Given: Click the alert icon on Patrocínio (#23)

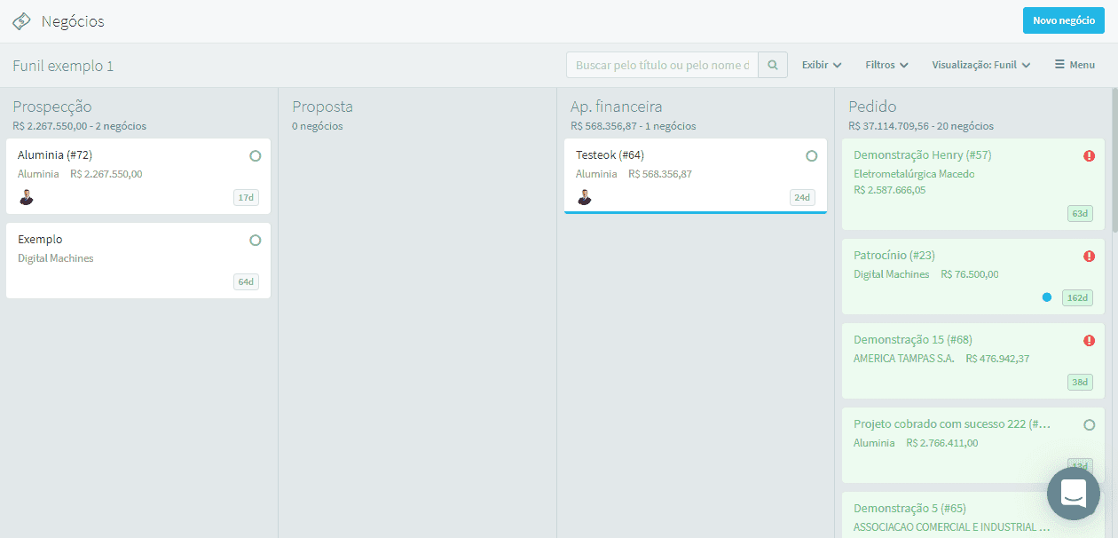Looking at the screenshot, I should click(x=1089, y=256).
